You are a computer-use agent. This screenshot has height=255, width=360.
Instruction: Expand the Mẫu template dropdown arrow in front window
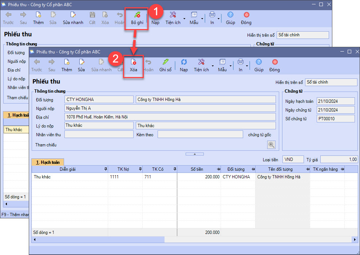coord(231,66)
